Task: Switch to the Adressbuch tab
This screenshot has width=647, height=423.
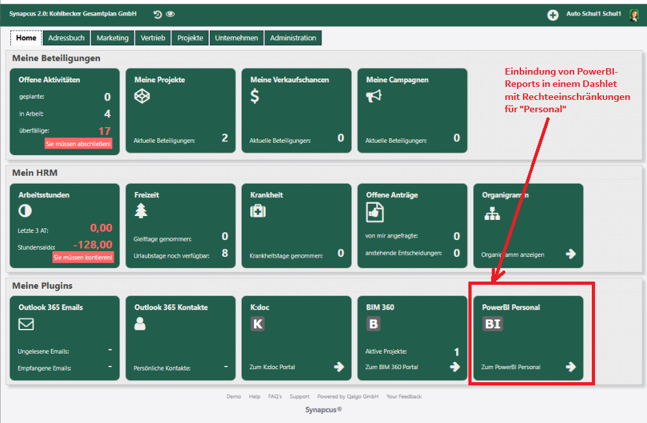Action: (66, 38)
